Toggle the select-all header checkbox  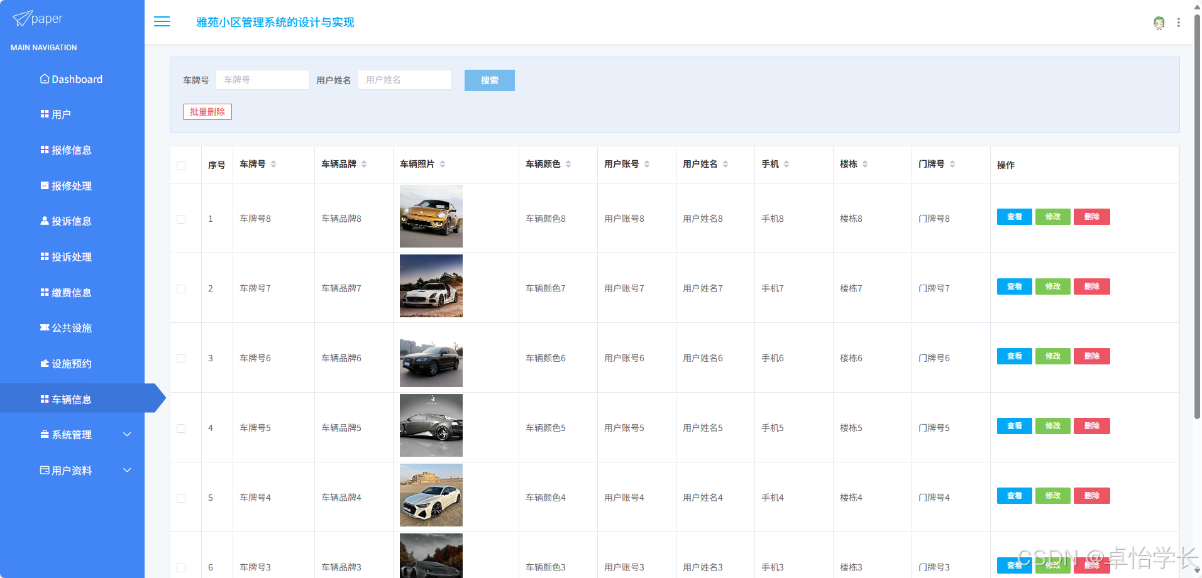[x=181, y=166]
